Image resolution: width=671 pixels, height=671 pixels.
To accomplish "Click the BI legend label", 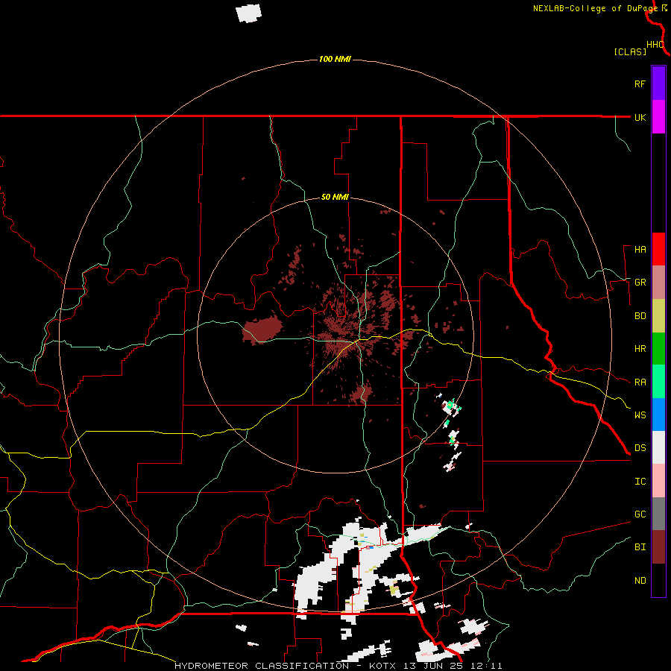I will click(x=640, y=547).
